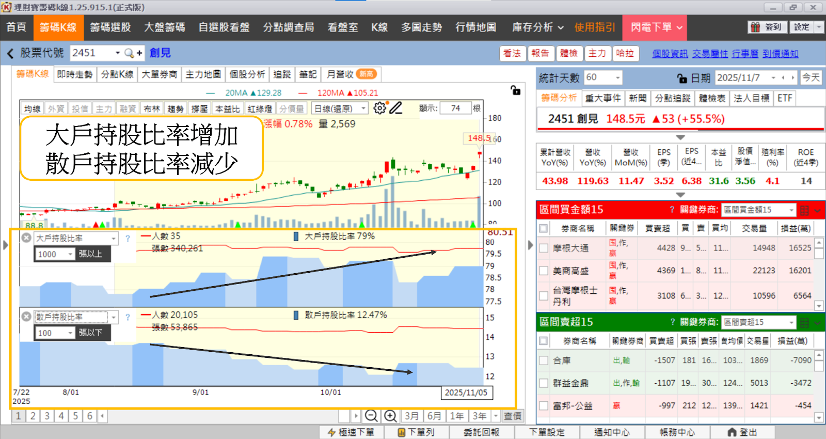The width and height of the screenshot is (826, 439).
Task: Step to the previous date
Action: pos(783,78)
